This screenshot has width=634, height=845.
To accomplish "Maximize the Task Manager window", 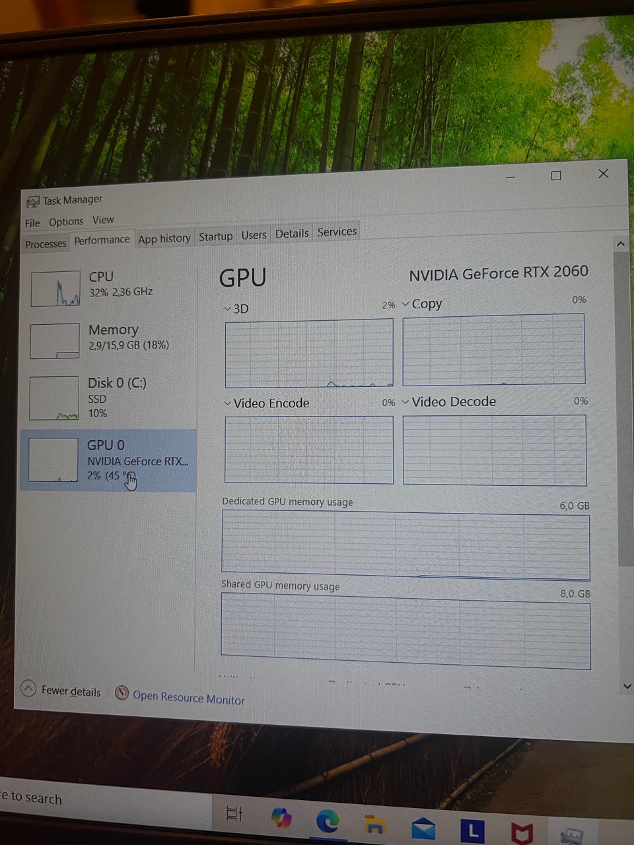I will coord(556,176).
